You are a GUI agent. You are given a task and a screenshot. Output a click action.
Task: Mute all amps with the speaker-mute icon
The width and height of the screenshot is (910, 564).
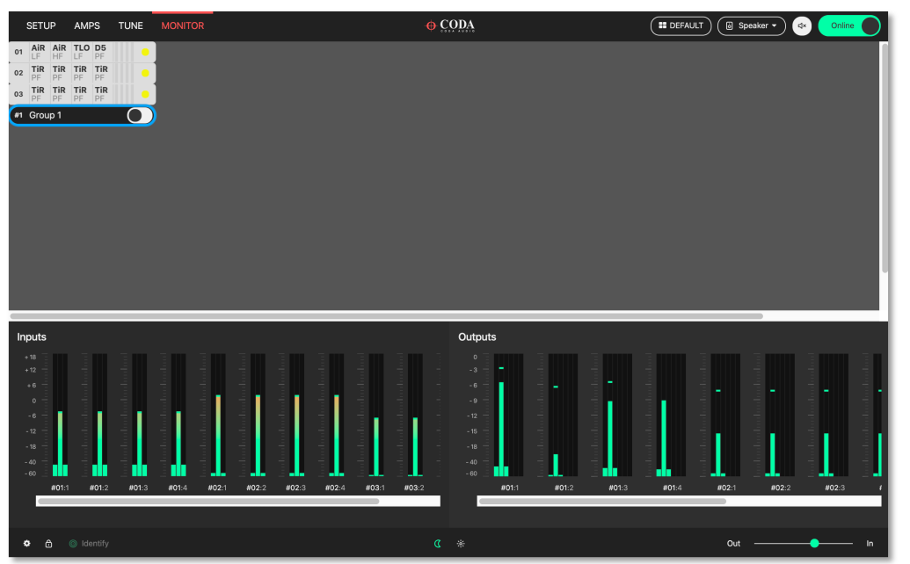pos(801,25)
